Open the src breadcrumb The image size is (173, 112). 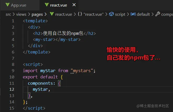click(8, 14)
